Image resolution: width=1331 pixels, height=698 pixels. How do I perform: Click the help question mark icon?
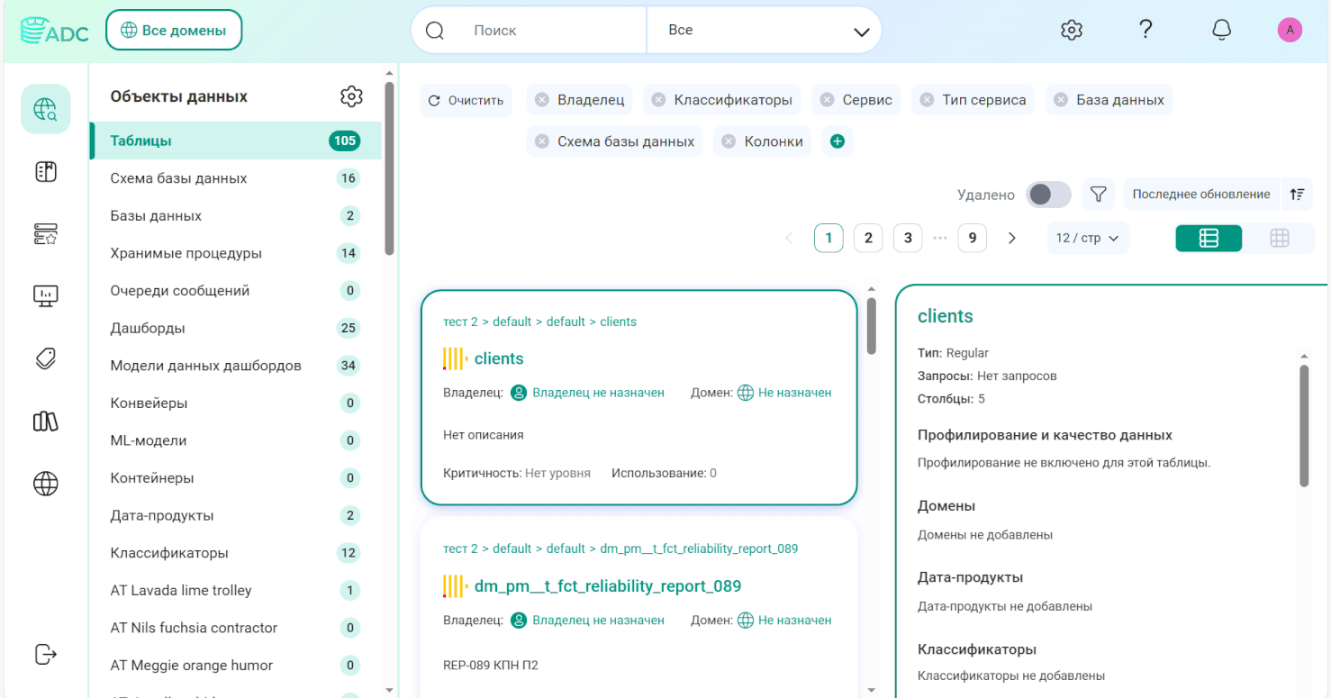pyautogui.click(x=1145, y=30)
